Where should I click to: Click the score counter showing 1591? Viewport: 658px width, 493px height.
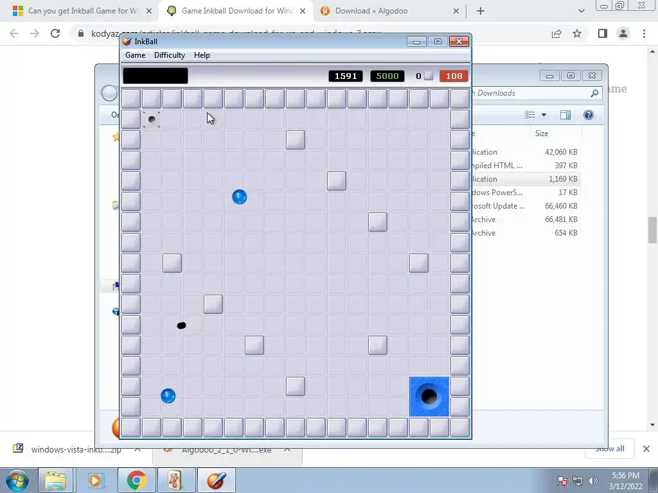(x=345, y=76)
